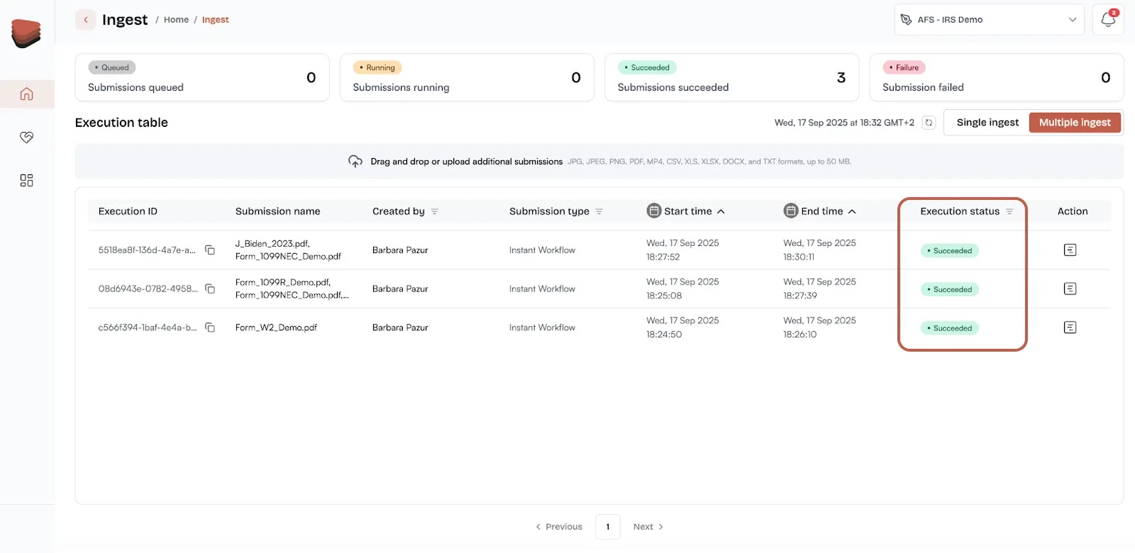
Task: Click the End time calendar icon
Action: pos(791,211)
